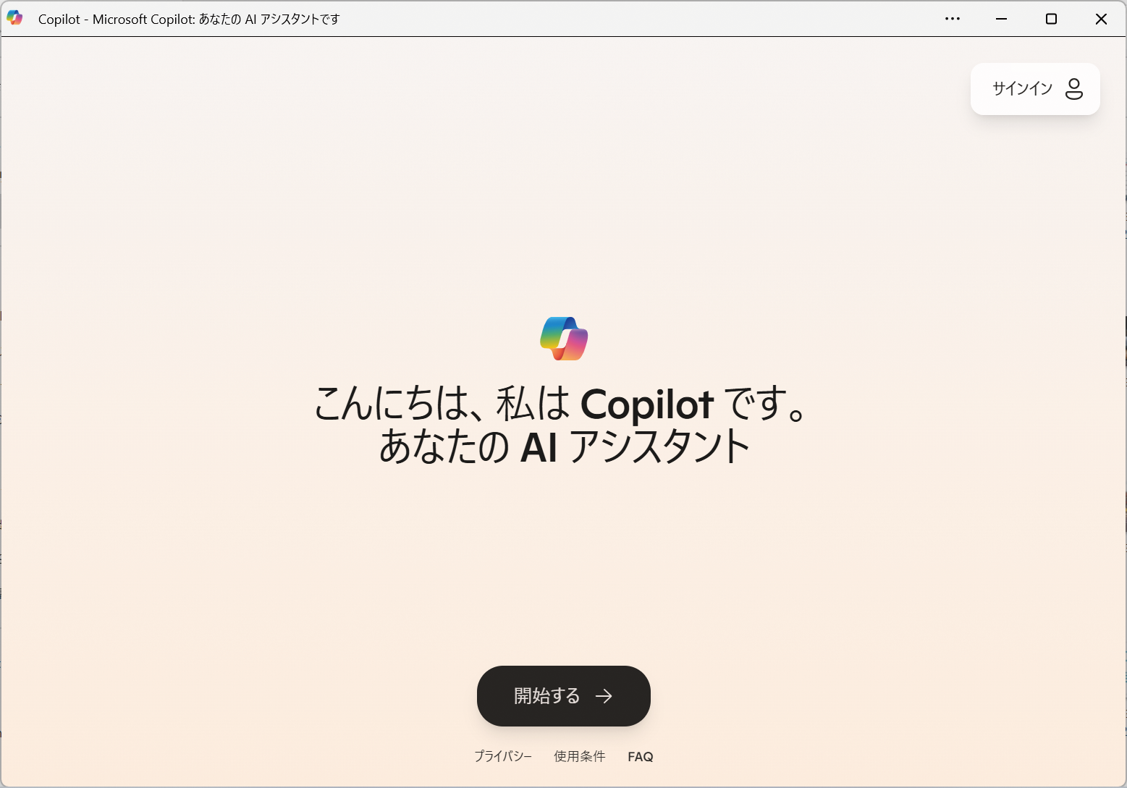Open the 使用条件 terms of use link
This screenshot has height=788, width=1127.
coord(580,756)
